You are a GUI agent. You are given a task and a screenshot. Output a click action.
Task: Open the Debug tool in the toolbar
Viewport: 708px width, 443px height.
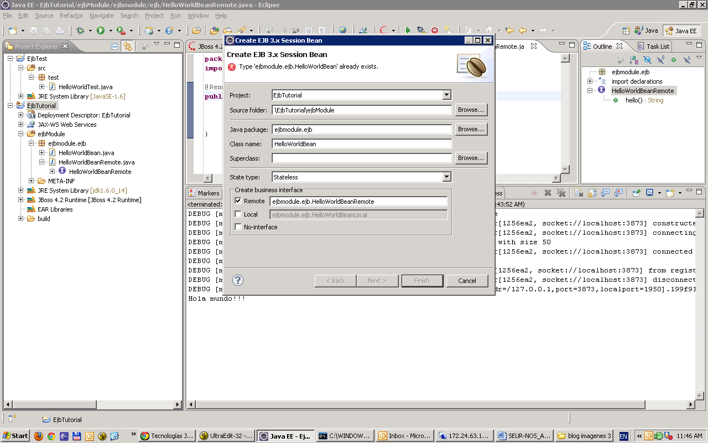point(80,30)
